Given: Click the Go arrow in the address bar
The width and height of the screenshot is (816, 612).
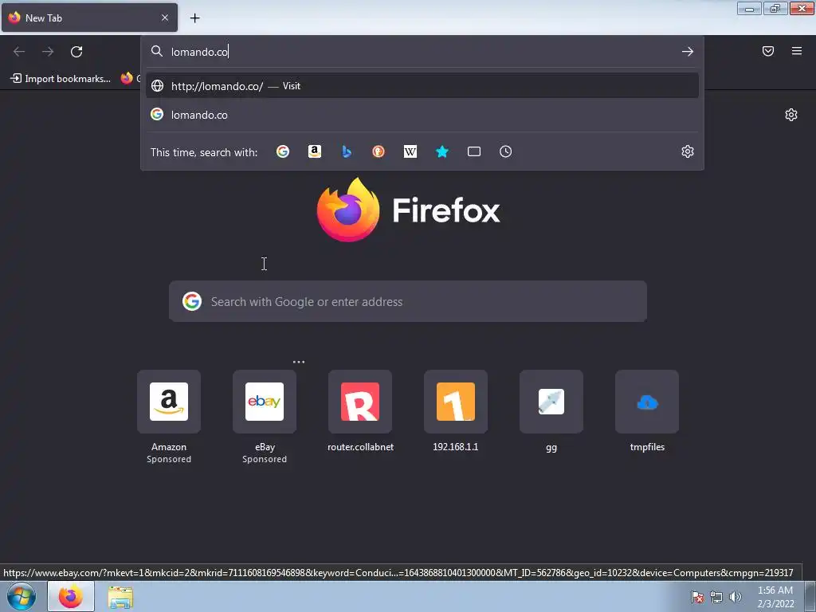Looking at the screenshot, I should point(688,52).
